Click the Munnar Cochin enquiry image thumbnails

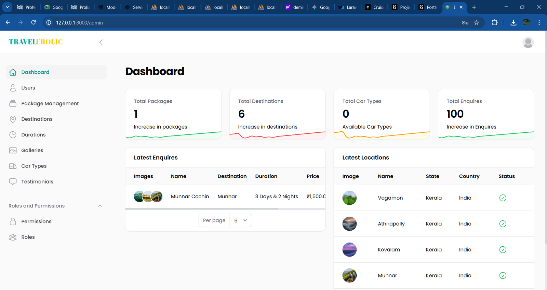[148, 197]
